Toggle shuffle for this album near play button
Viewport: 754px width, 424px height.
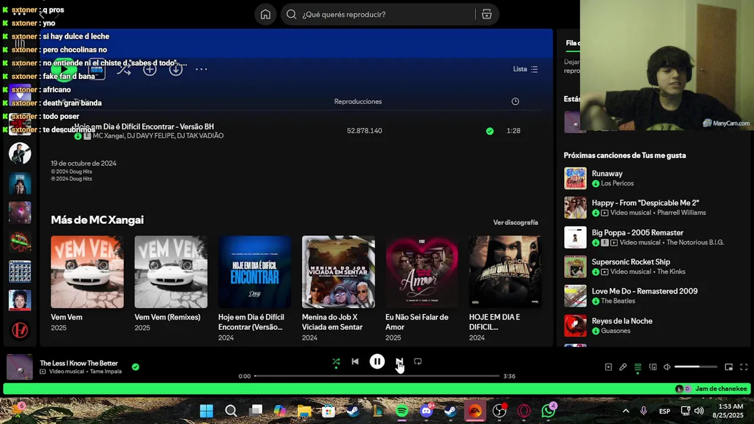pyautogui.click(x=124, y=69)
